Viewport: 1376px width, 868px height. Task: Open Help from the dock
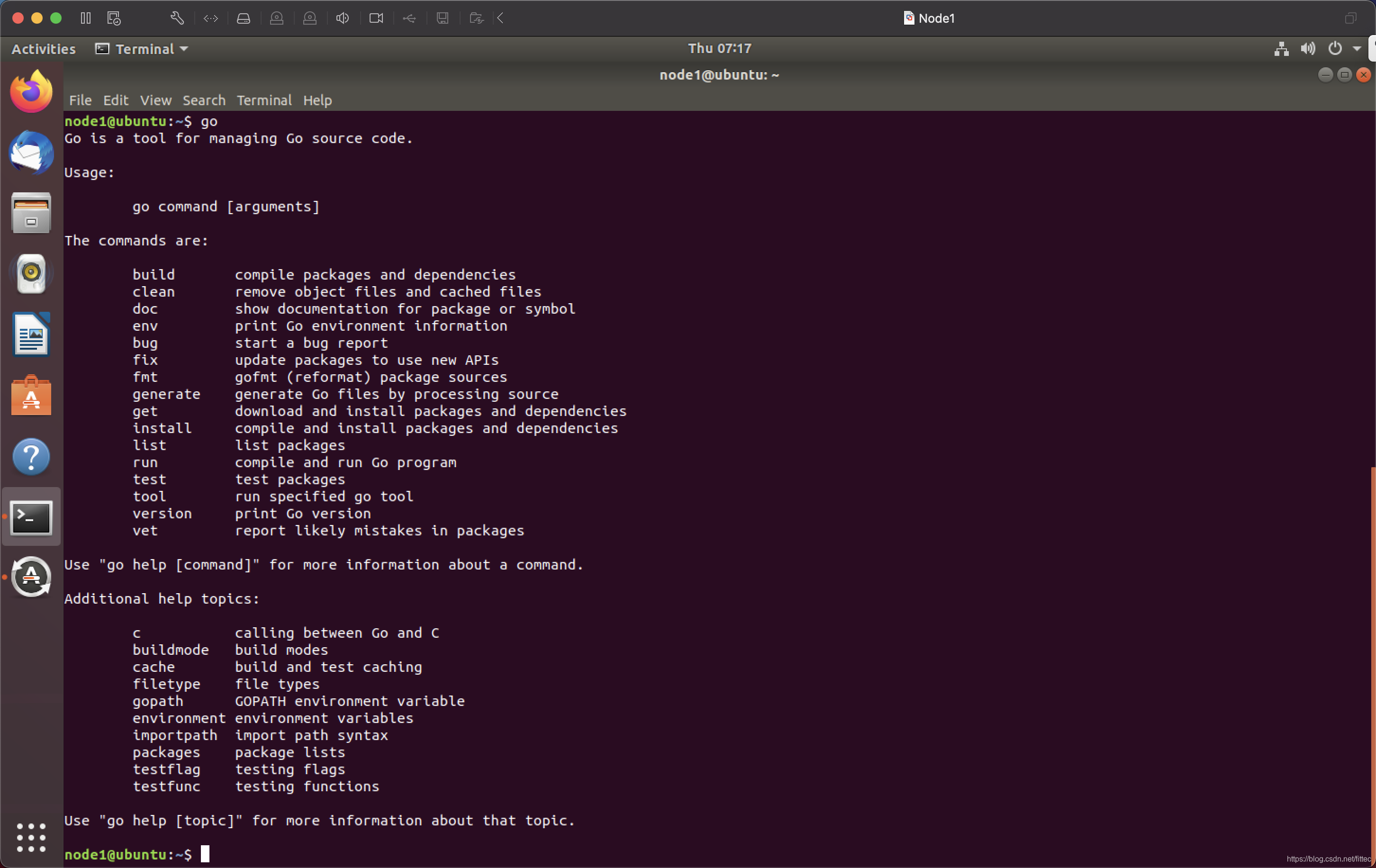pyautogui.click(x=31, y=457)
